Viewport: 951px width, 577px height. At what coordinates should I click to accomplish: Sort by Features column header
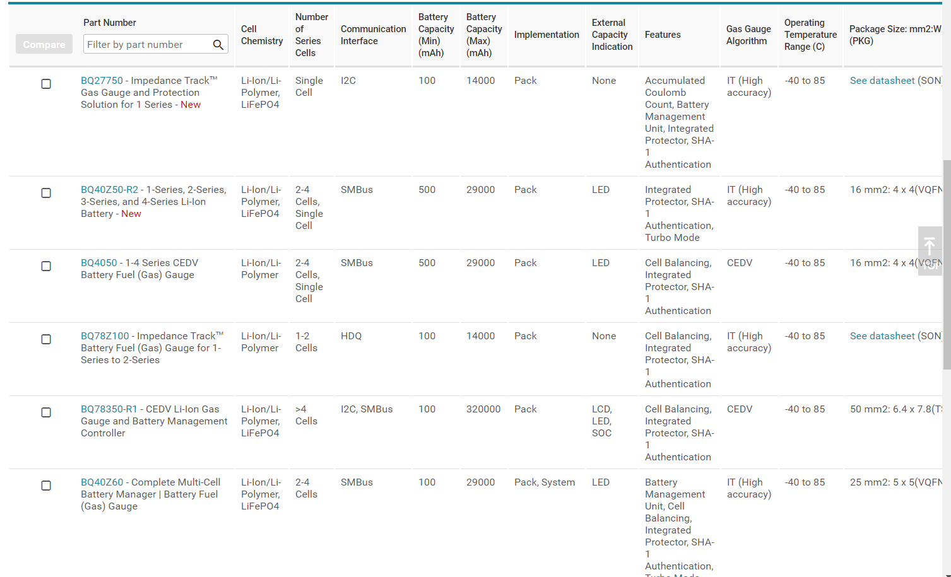[x=663, y=35]
